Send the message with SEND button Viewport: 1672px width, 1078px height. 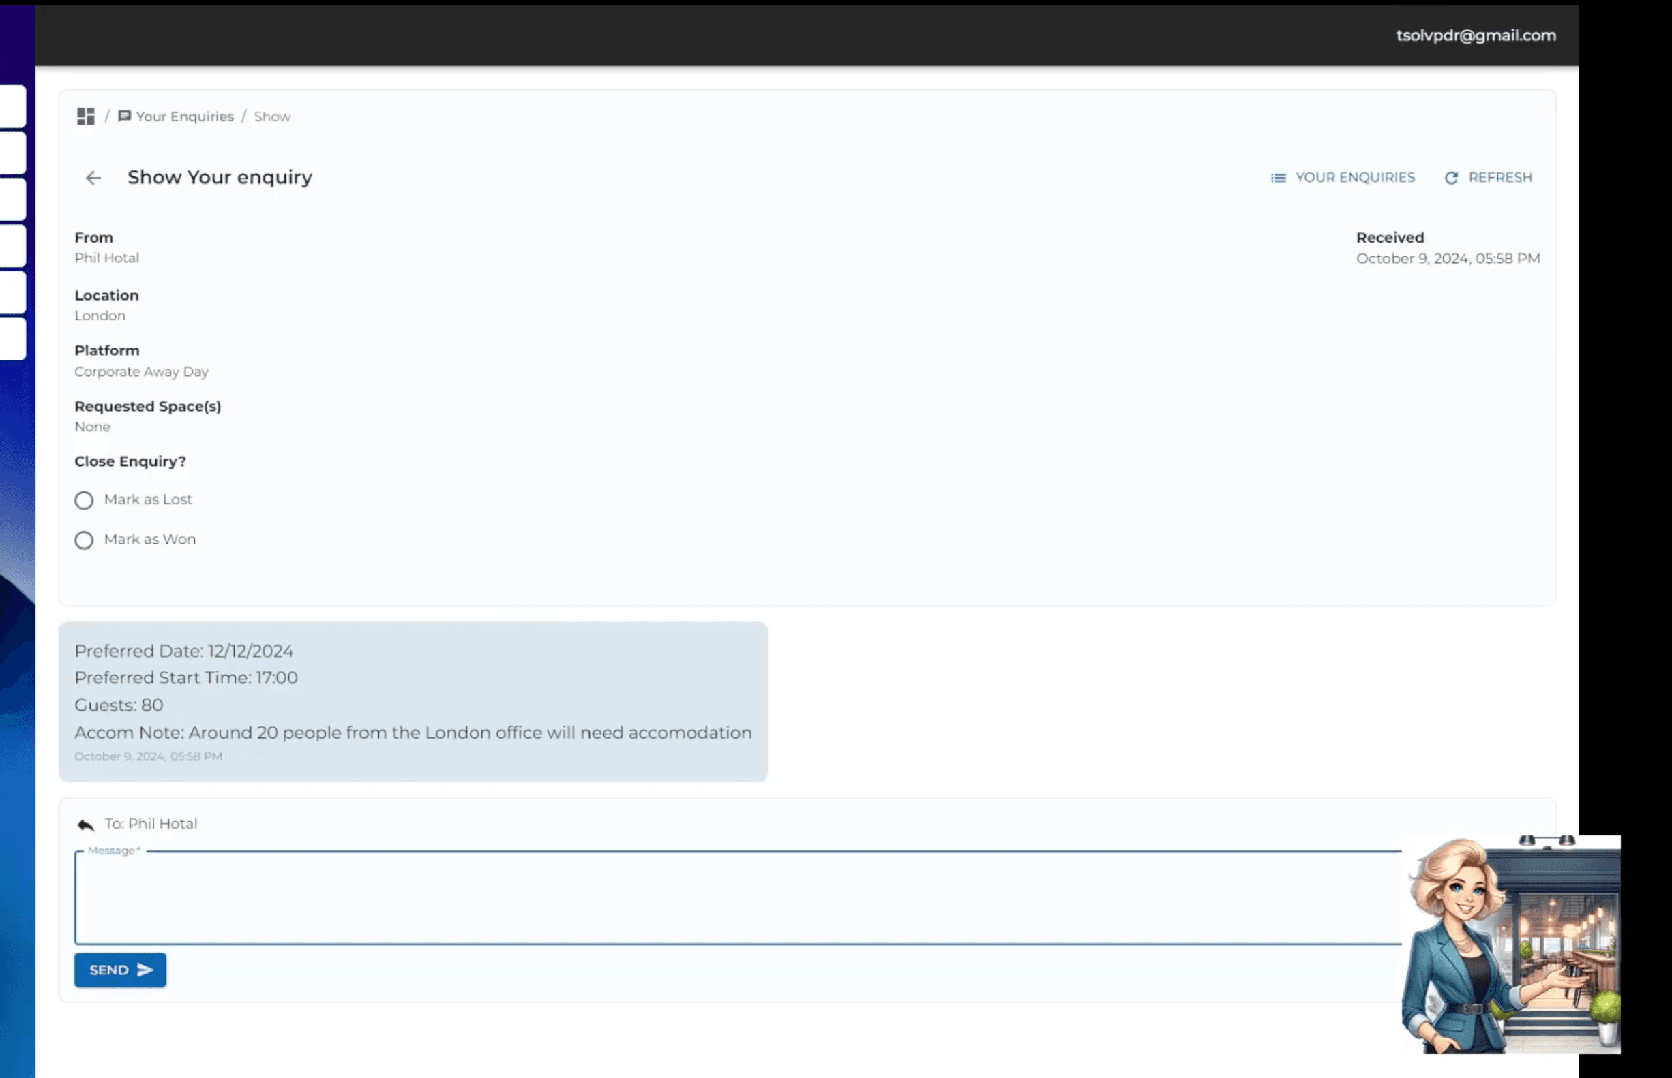[x=120, y=970]
